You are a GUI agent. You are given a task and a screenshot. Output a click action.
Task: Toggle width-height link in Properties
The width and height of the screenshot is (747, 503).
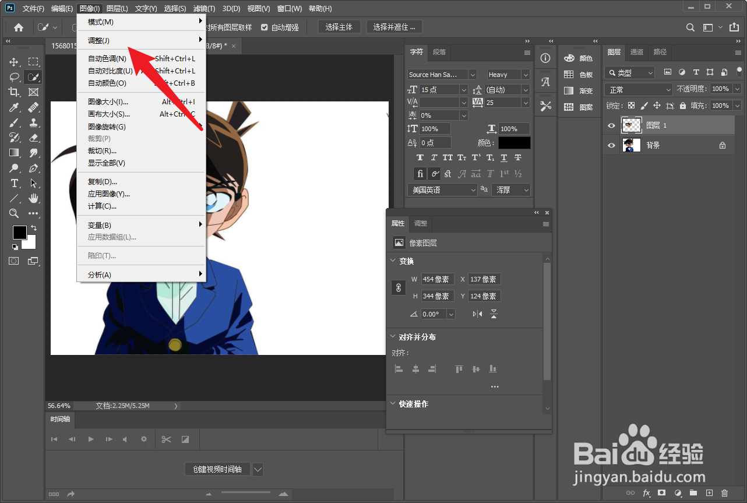pyautogui.click(x=399, y=287)
